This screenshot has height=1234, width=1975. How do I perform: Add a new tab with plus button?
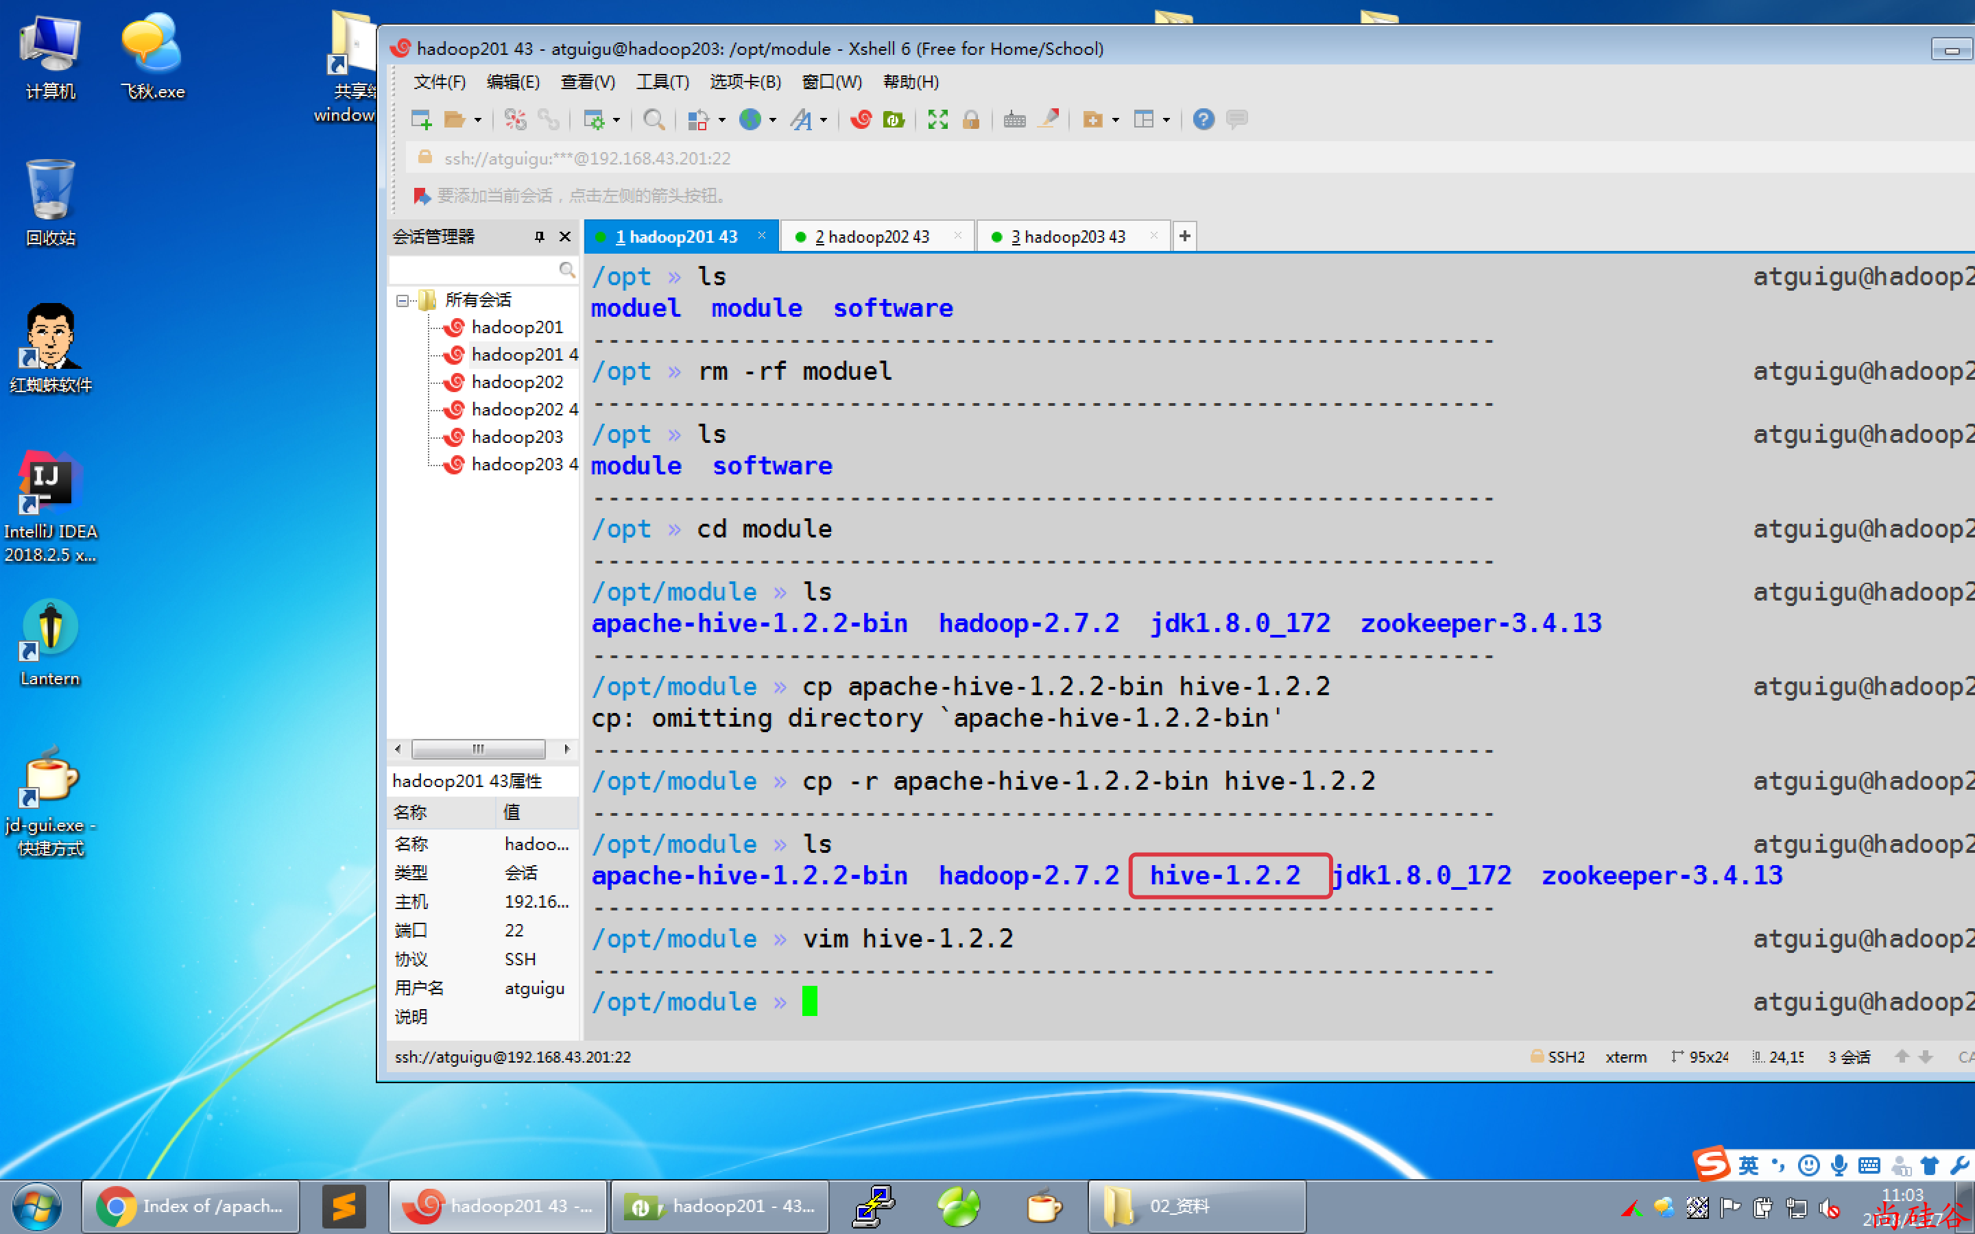1184,237
